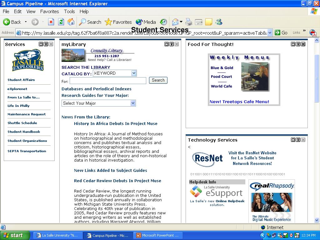Click the library search For text field
This screenshot has height=240, width=320.
click(x=108, y=81)
